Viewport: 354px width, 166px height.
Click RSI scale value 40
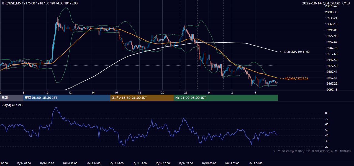pyautogui.click(x=327, y=135)
